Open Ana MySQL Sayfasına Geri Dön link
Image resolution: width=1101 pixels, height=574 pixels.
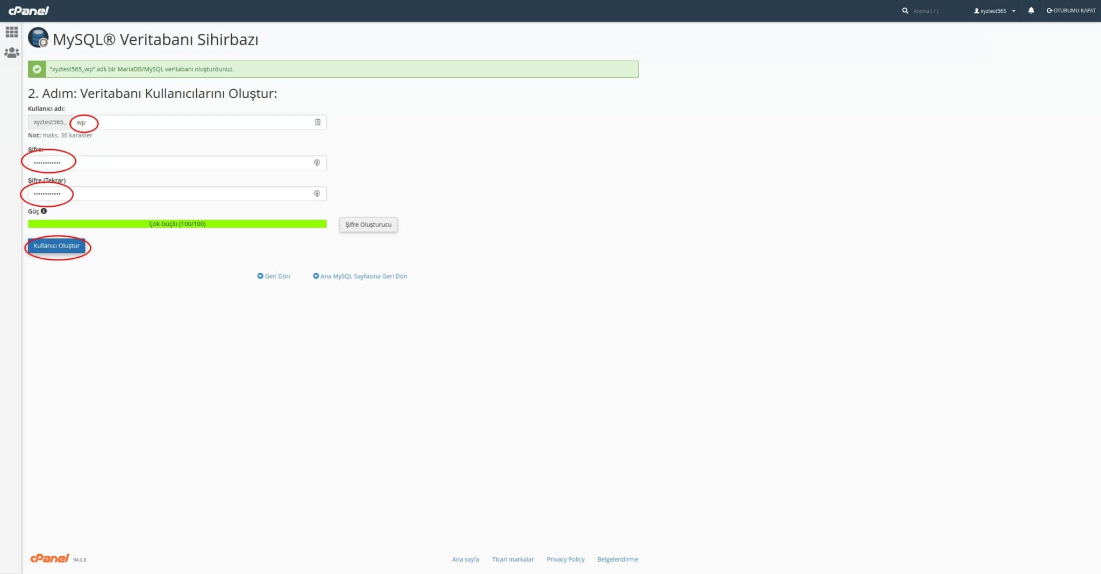click(360, 276)
